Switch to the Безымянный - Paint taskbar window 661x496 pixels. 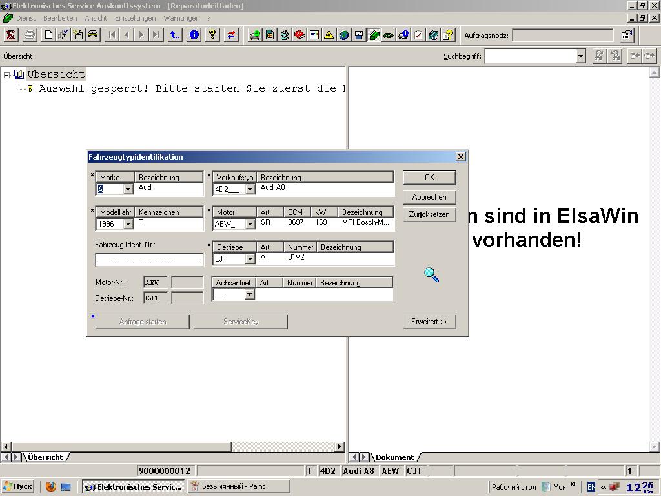click(x=239, y=487)
